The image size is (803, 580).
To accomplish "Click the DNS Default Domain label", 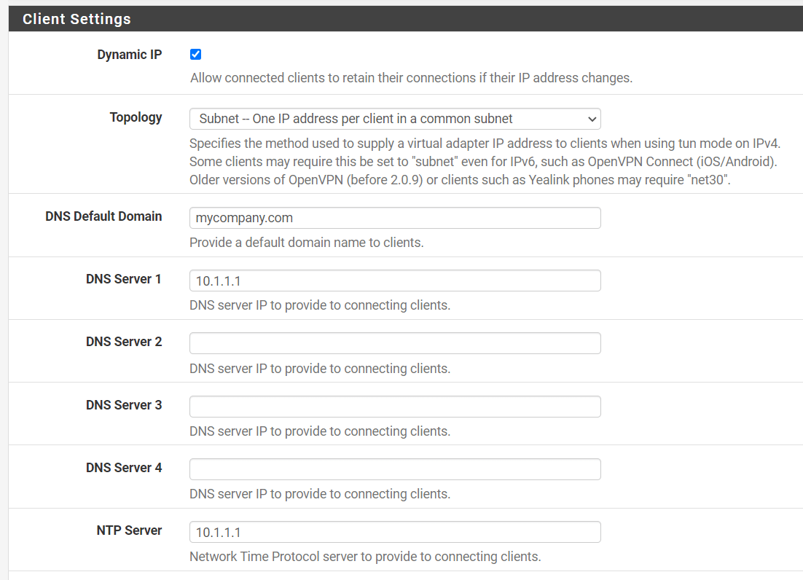I will [x=103, y=216].
